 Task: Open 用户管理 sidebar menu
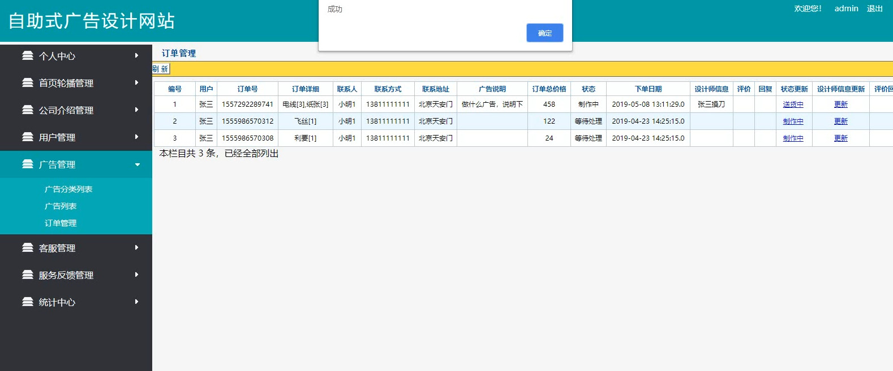pos(76,137)
